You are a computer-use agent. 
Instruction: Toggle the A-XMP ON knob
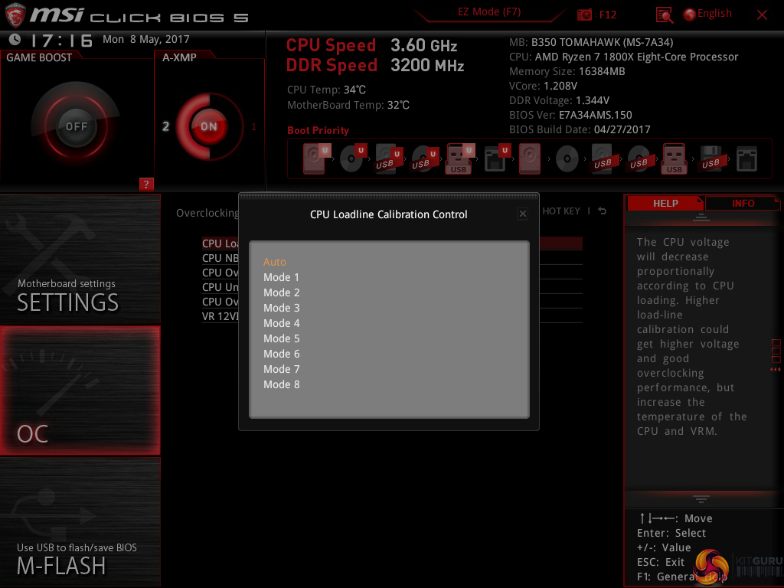pos(209,126)
